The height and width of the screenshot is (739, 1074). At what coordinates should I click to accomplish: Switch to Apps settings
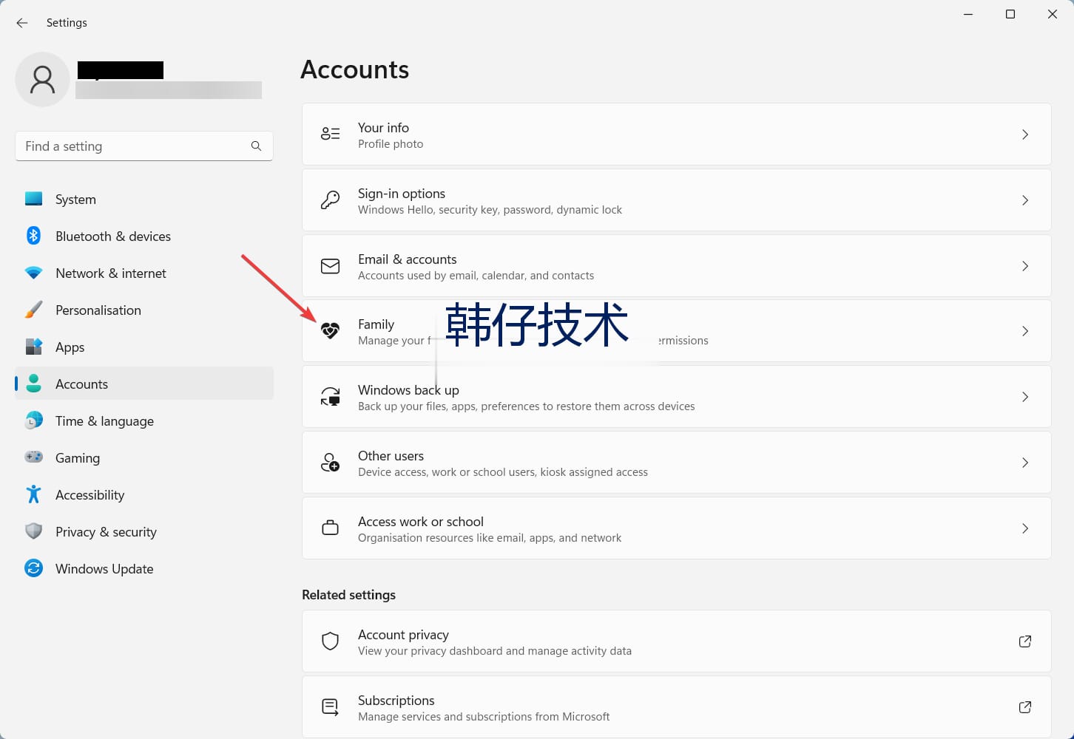(144, 347)
